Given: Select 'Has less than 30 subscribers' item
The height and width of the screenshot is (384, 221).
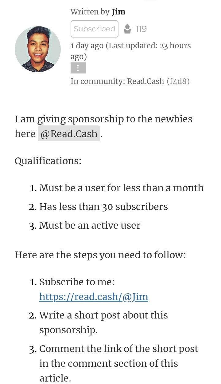Looking at the screenshot, I should [103, 207].
